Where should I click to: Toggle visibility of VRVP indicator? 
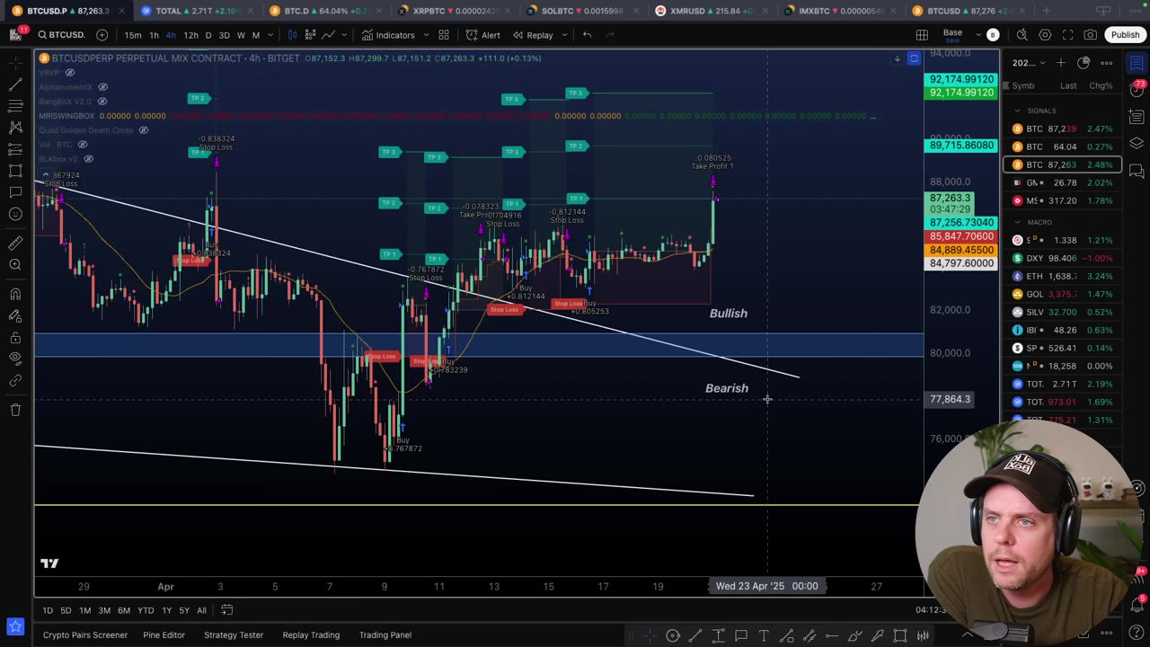pyautogui.click(x=70, y=73)
